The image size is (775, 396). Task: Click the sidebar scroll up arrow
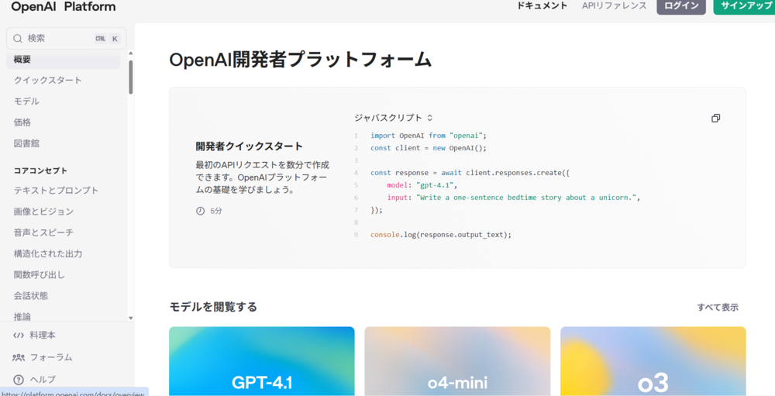click(x=130, y=53)
